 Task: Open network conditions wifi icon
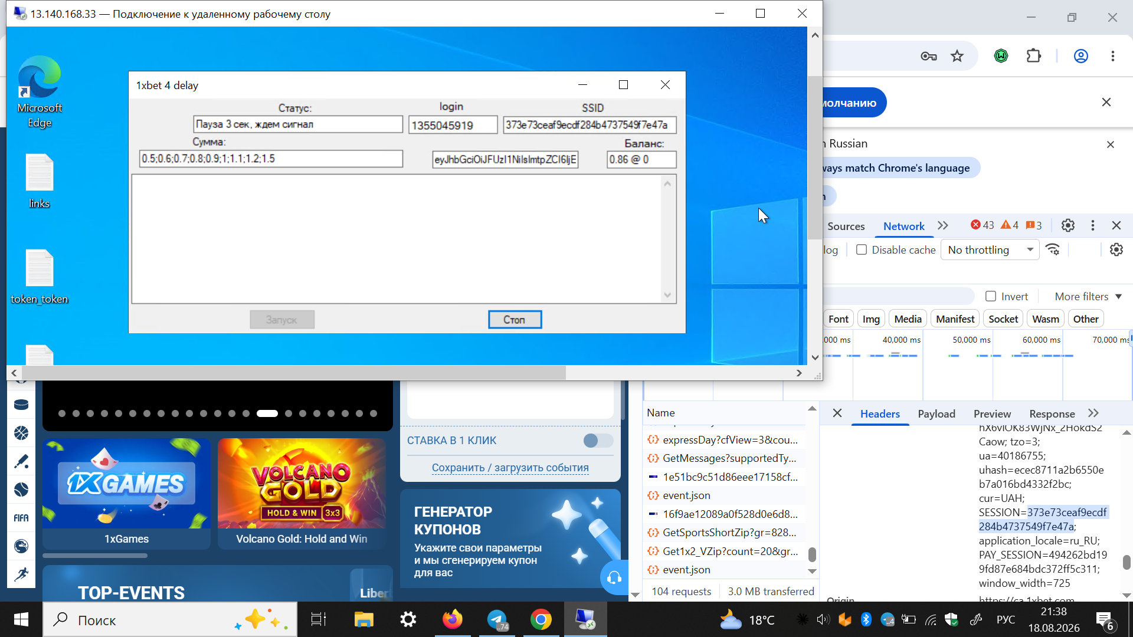click(x=1053, y=249)
